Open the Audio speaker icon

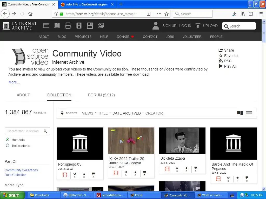coord(79,26)
